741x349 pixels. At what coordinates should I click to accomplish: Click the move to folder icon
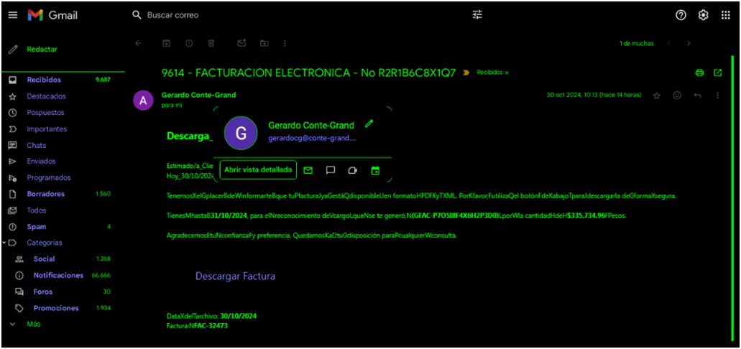point(264,44)
